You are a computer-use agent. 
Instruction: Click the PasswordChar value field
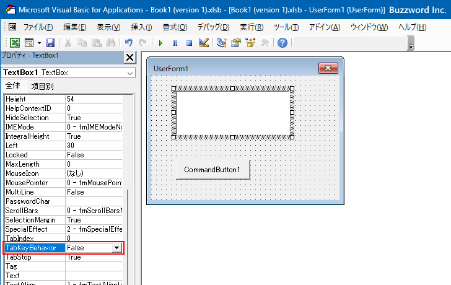[94, 201]
